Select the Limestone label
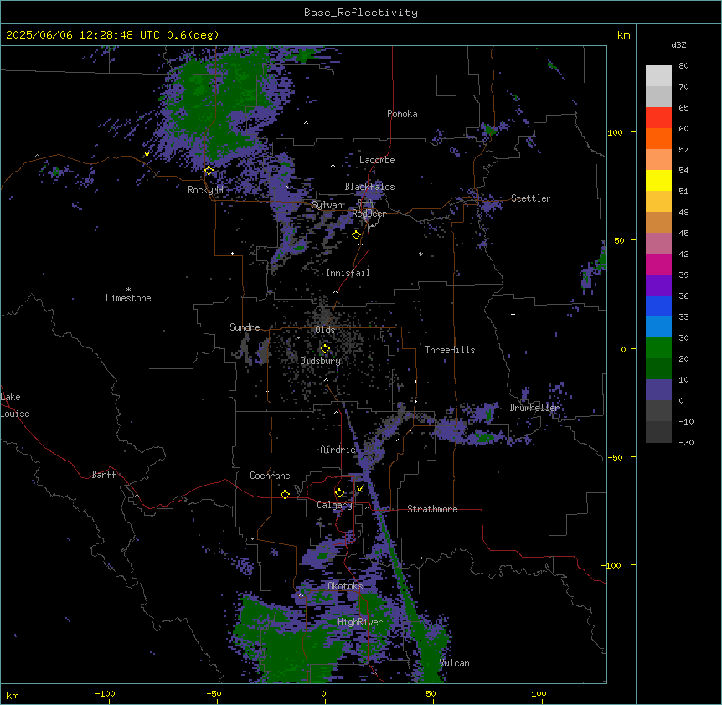722x705 pixels. 128,298
